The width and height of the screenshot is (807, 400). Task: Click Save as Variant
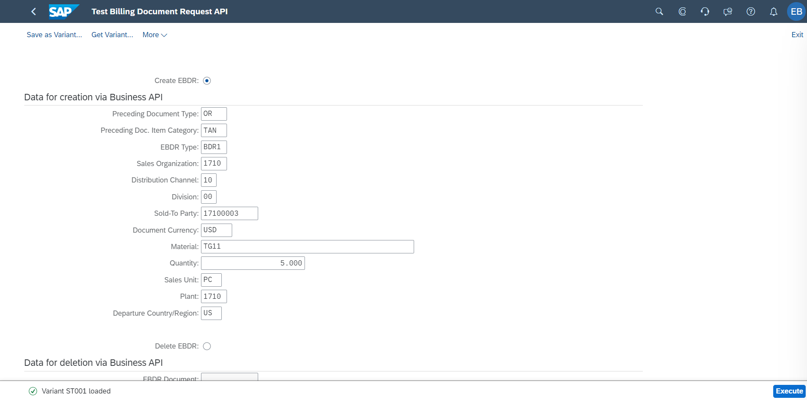coord(54,35)
